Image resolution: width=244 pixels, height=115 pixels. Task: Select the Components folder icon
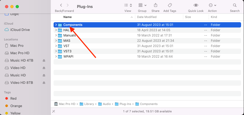[60, 25]
